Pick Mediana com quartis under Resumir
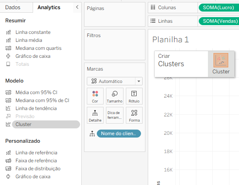Screen dimensions: 239x185 pyautogui.click(x=39, y=48)
